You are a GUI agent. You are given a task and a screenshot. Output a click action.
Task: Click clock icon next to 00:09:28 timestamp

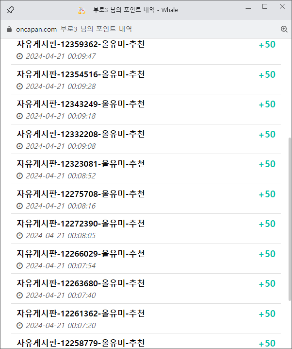pos(20,86)
